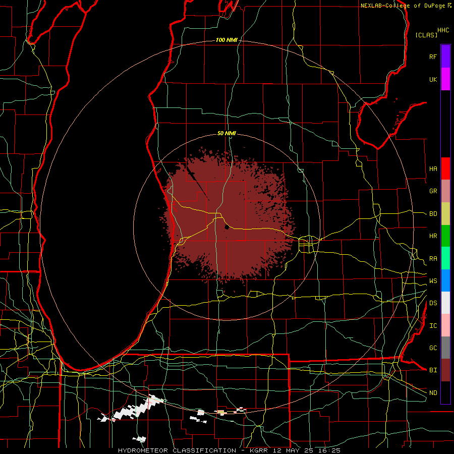Select the GR pink legend color block
The height and width of the screenshot is (454, 454).
pos(445,191)
